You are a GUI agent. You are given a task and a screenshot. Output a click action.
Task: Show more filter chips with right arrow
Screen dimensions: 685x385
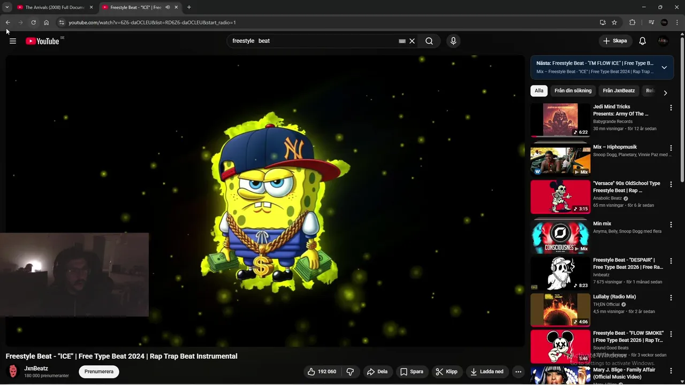[665, 93]
